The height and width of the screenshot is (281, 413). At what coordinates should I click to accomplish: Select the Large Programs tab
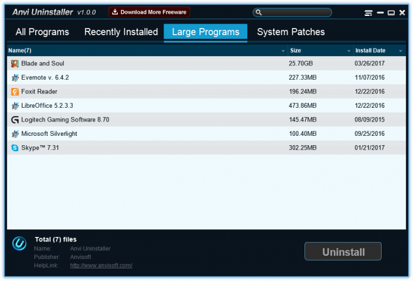pos(205,32)
